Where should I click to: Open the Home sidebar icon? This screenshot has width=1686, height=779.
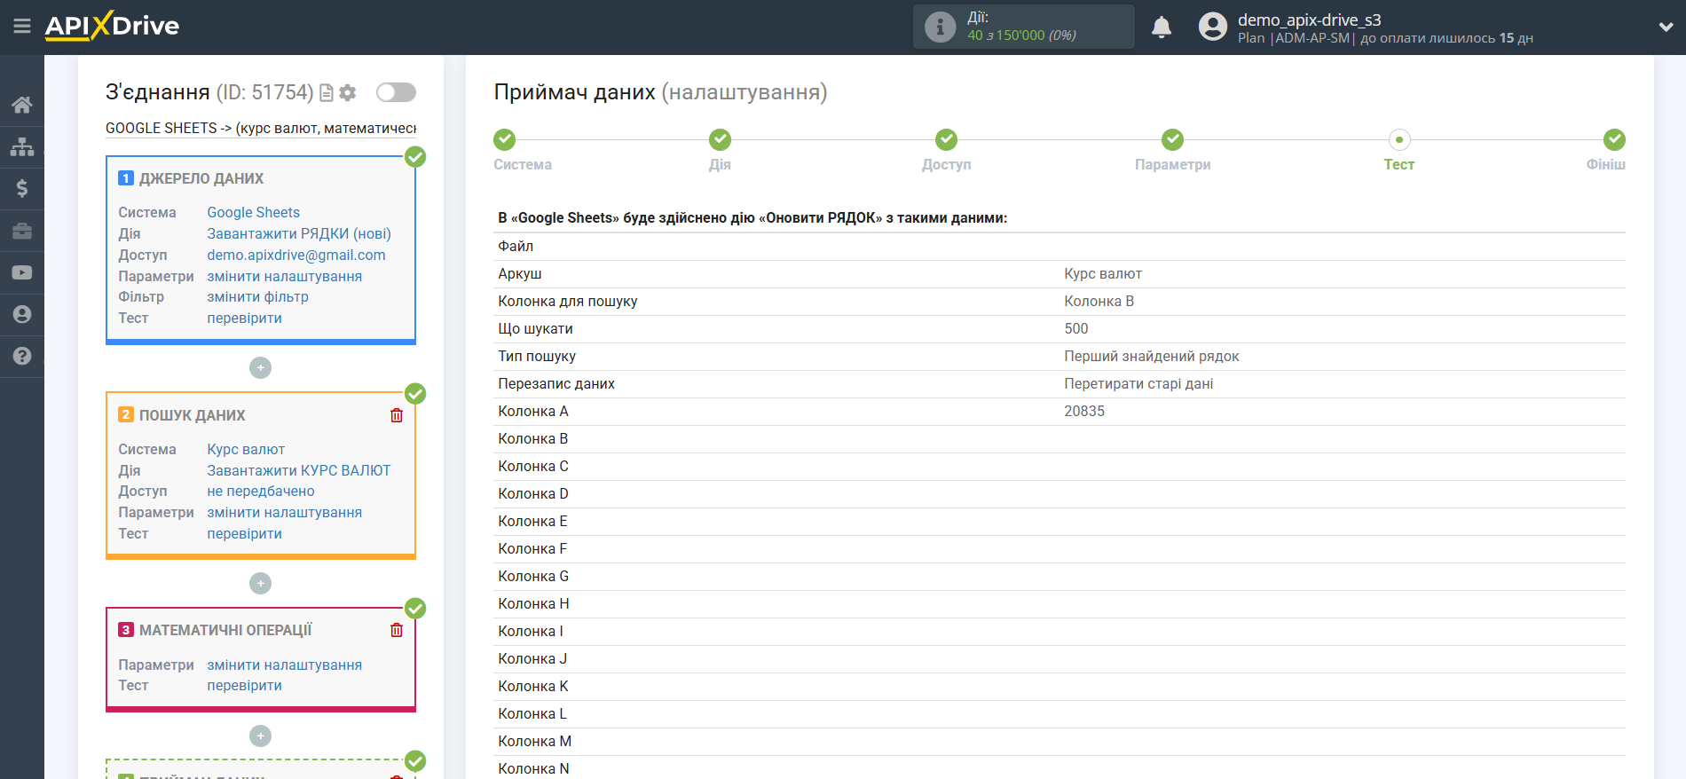(x=22, y=105)
